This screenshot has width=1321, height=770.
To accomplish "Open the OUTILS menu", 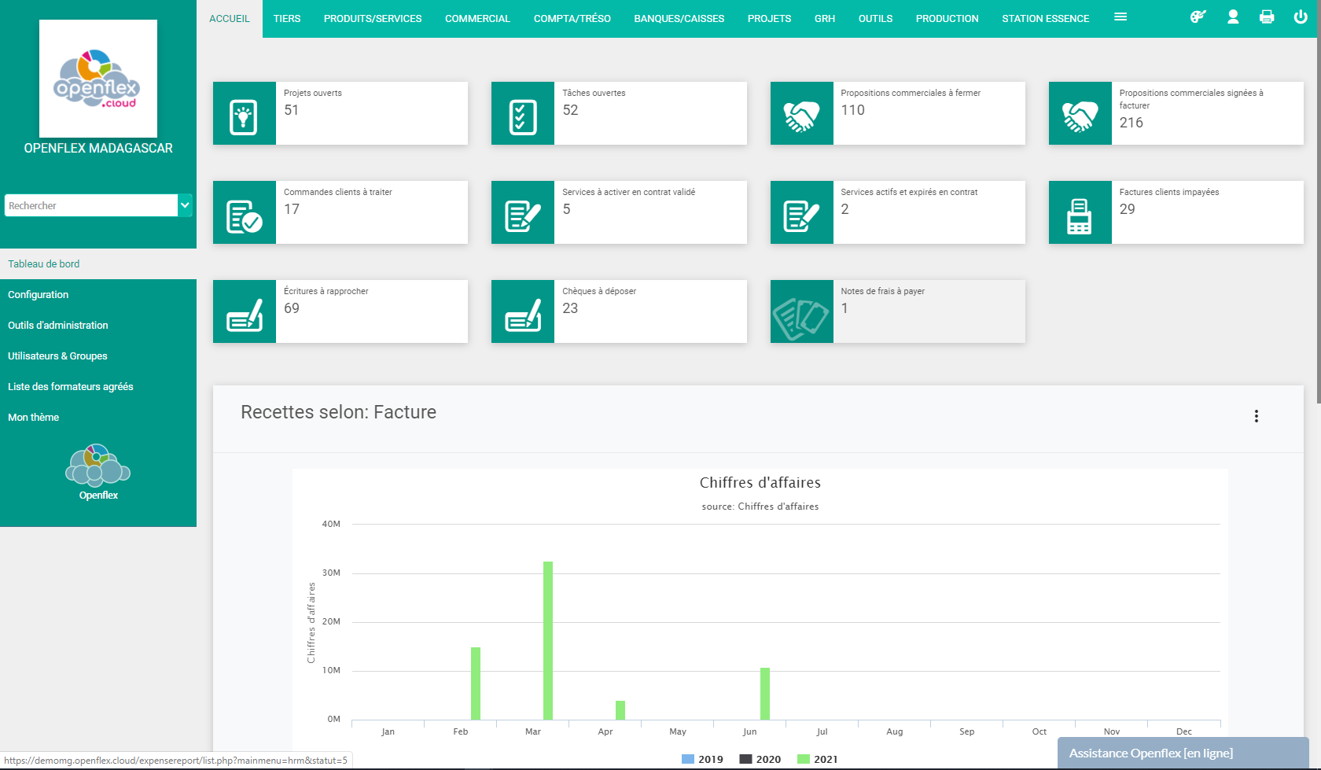I will 875,19.
